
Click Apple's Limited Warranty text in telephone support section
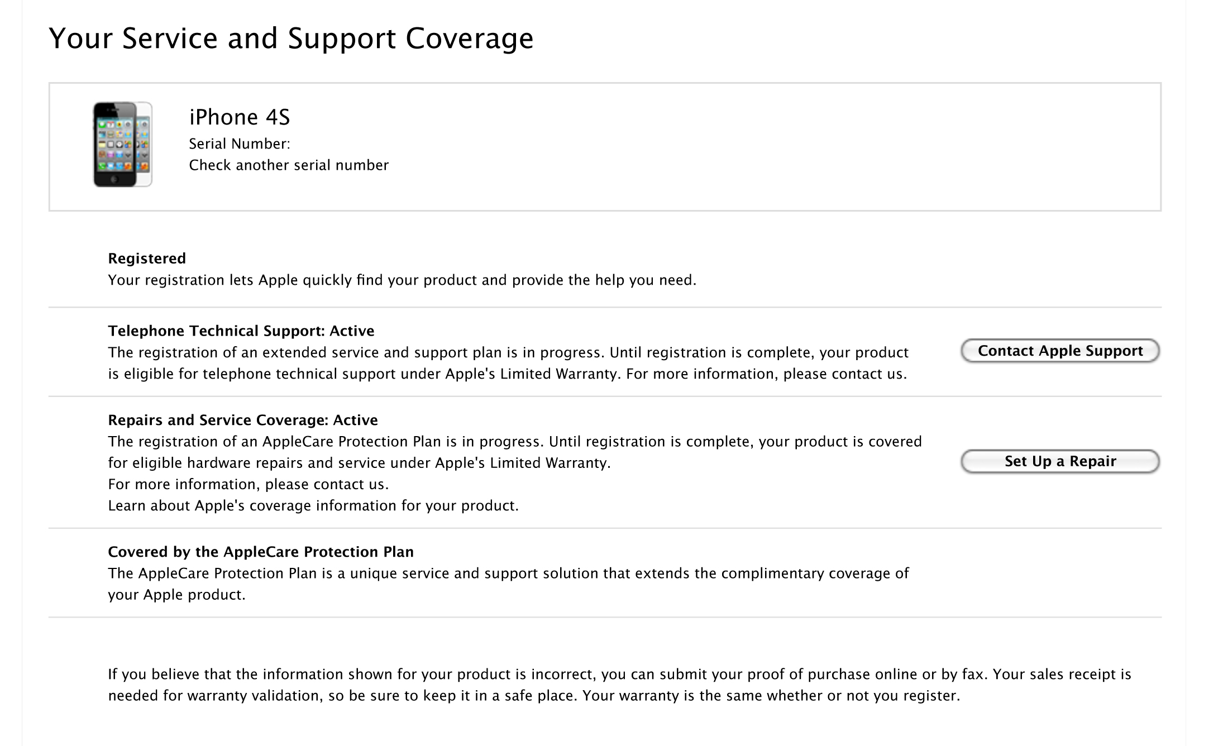[x=533, y=374]
